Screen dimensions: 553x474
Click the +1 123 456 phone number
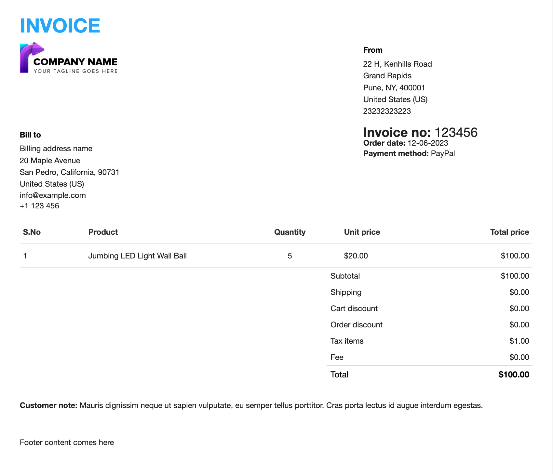point(39,206)
